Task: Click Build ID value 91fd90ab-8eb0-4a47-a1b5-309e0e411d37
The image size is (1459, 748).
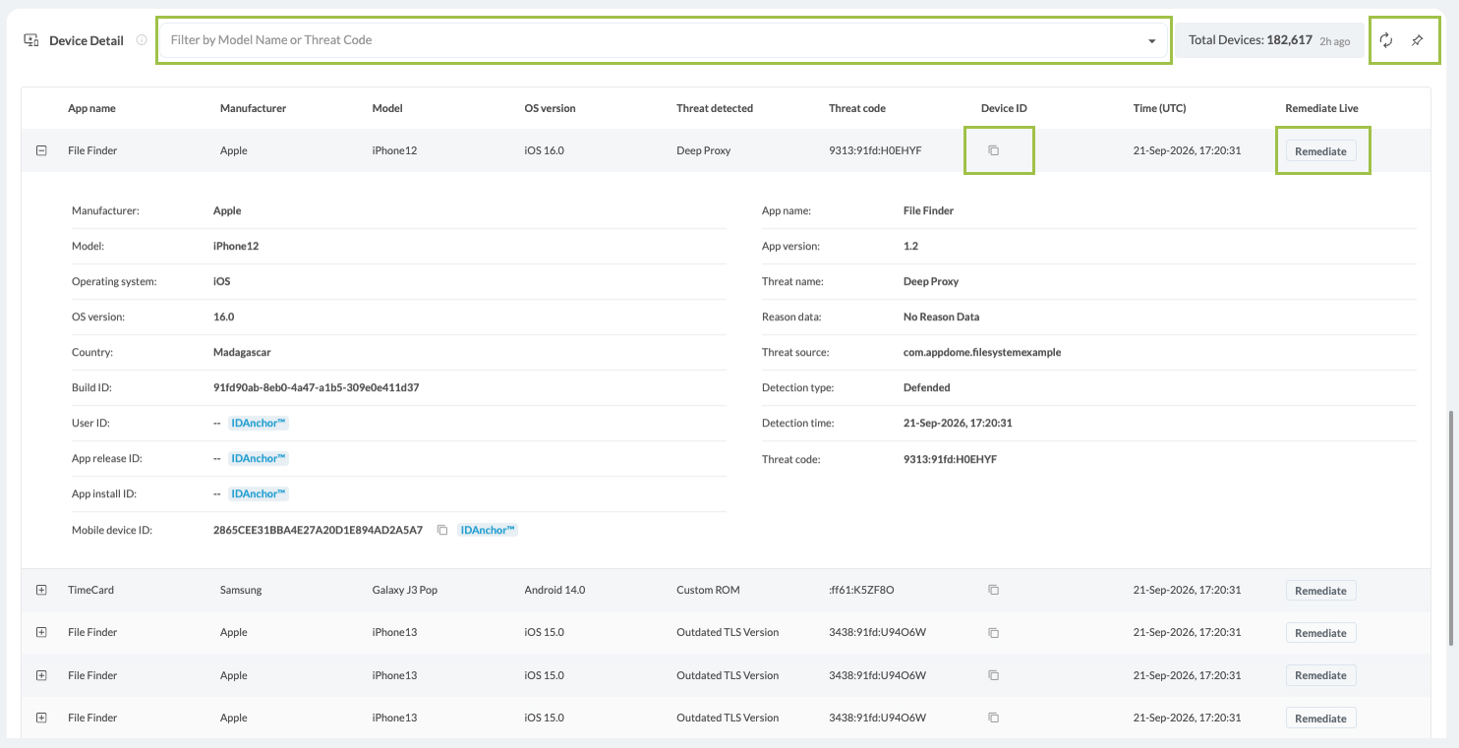Action: [x=317, y=387]
